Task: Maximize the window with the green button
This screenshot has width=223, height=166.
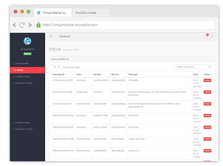Action: [x=28, y=12]
